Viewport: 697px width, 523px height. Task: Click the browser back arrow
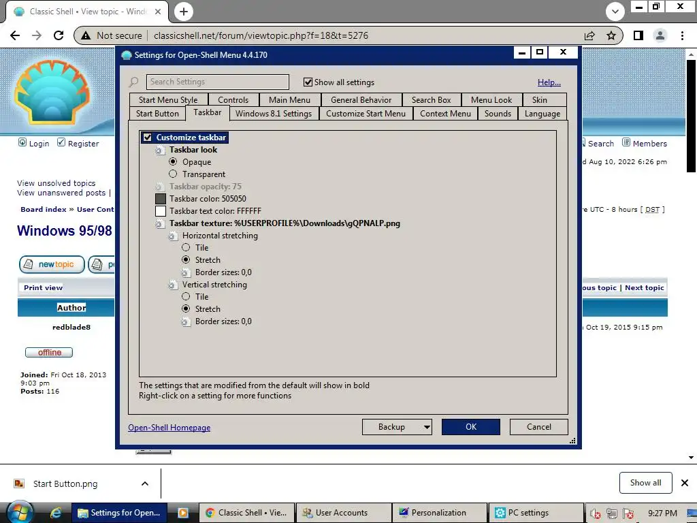tap(15, 35)
